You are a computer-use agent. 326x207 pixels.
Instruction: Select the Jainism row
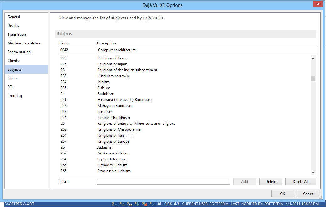185,82
